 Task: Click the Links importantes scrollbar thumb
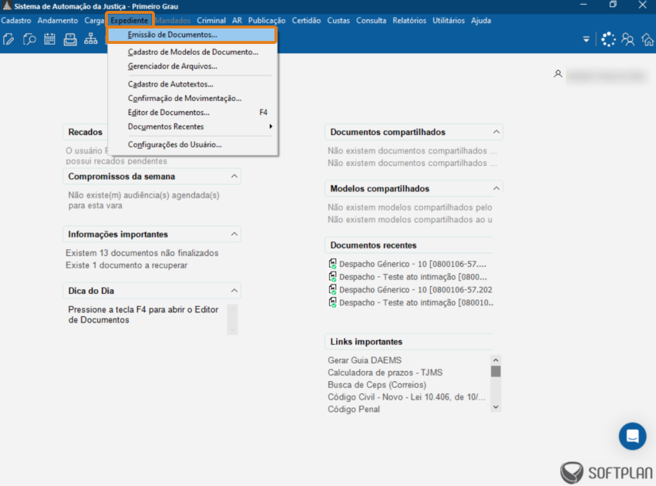point(496,371)
